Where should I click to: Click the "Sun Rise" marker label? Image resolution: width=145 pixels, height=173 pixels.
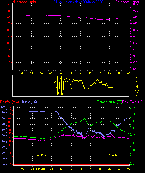(x=41, y=155)
